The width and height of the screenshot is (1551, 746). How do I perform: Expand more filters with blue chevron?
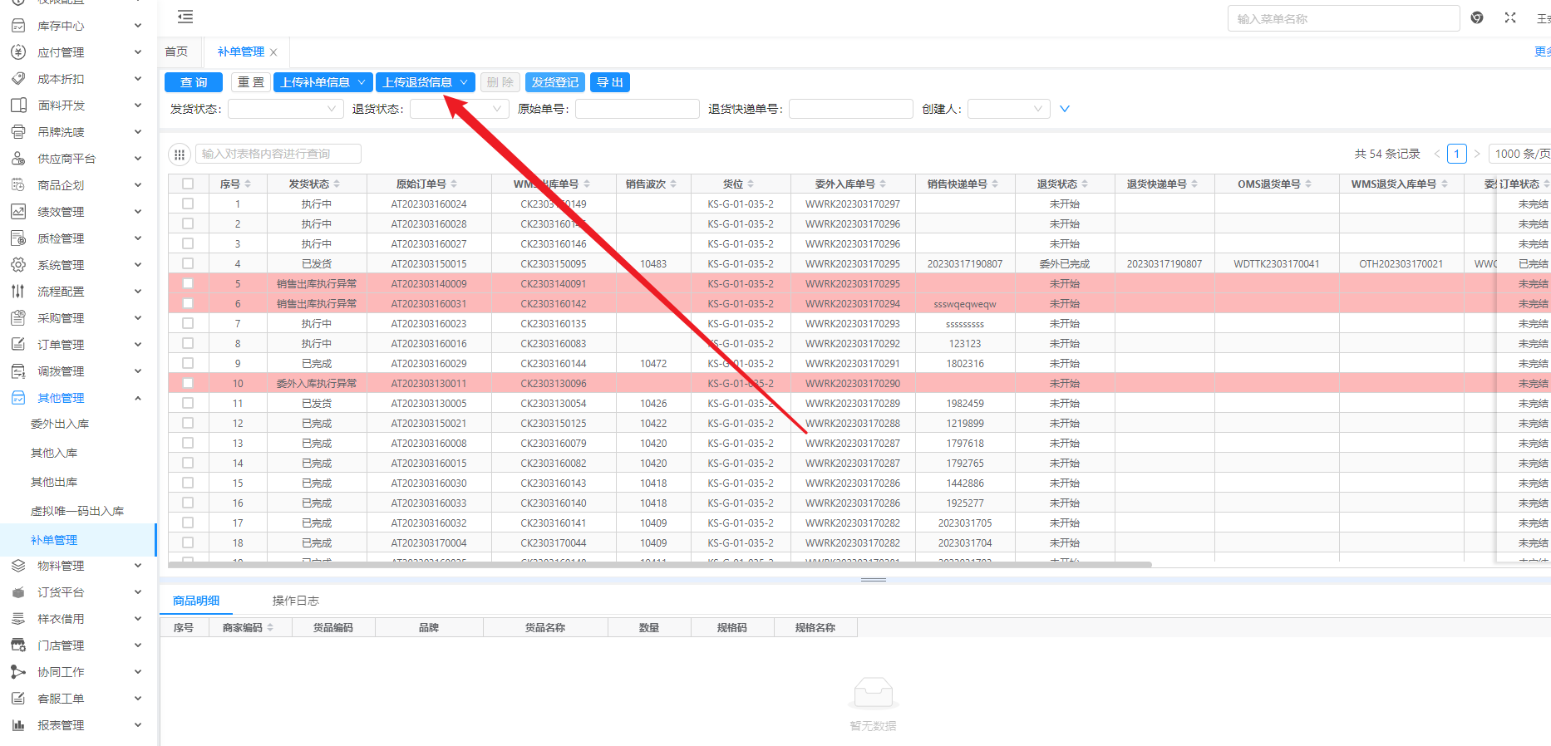point(1065,109)
